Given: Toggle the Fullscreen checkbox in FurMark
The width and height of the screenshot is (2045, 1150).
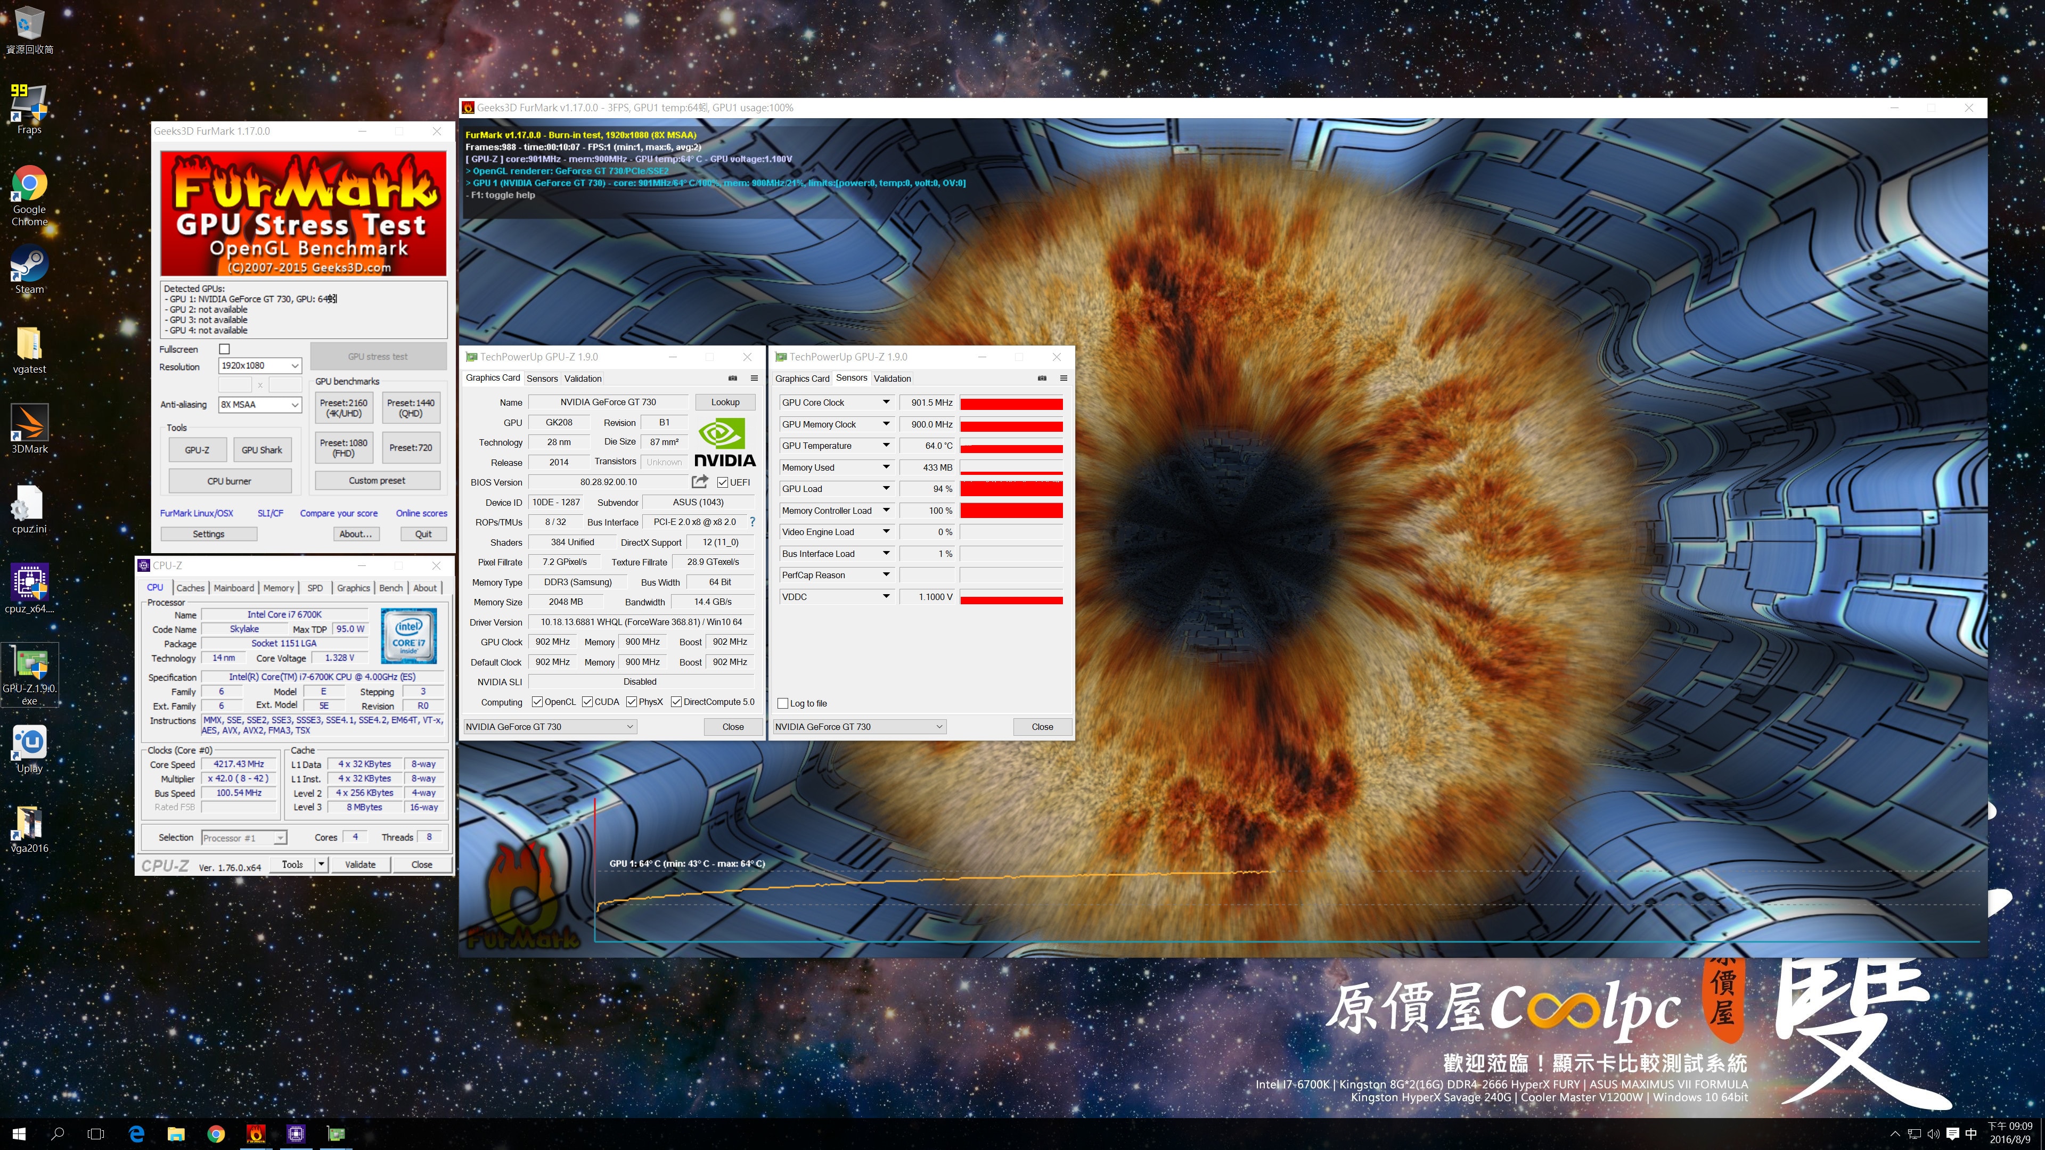Looking at the screenshot, I should pyautogui.click(x=225, y=349).
